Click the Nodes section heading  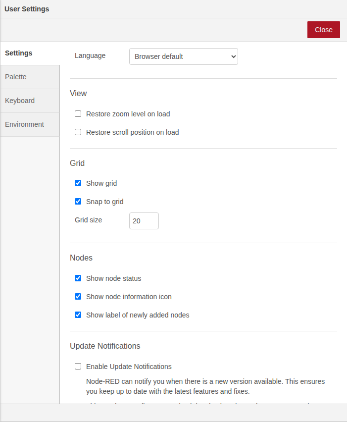click(81, 258)
